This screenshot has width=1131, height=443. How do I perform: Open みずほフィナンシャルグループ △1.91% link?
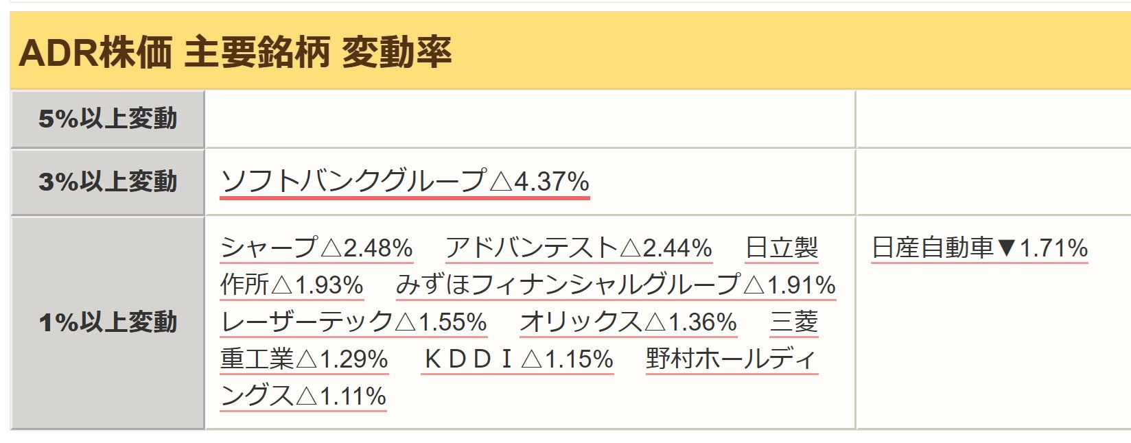[616, 285]
